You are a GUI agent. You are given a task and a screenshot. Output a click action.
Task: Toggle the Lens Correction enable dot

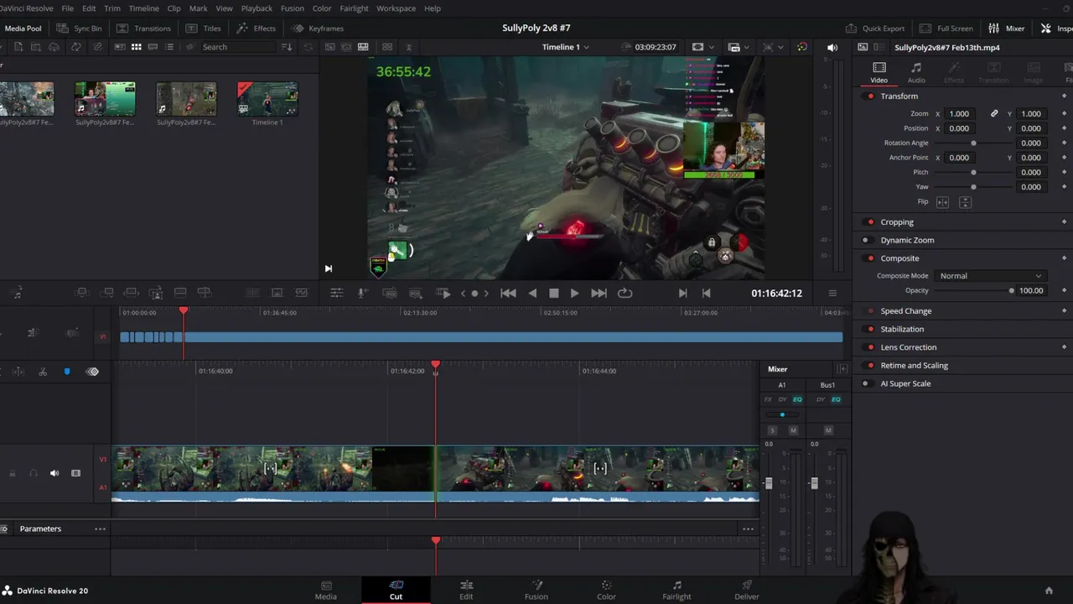point(871,347)
